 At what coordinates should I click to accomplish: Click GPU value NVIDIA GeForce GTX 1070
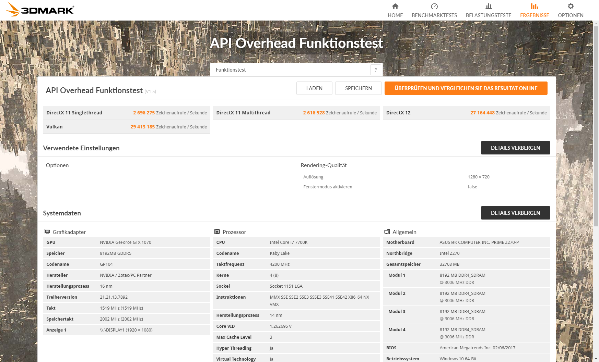126,242
